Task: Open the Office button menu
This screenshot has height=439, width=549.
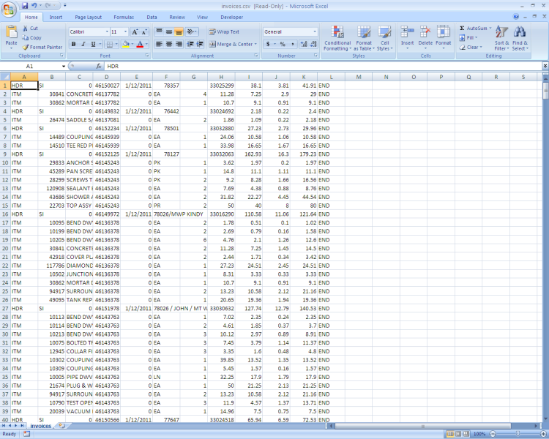Action: (9, 9)
